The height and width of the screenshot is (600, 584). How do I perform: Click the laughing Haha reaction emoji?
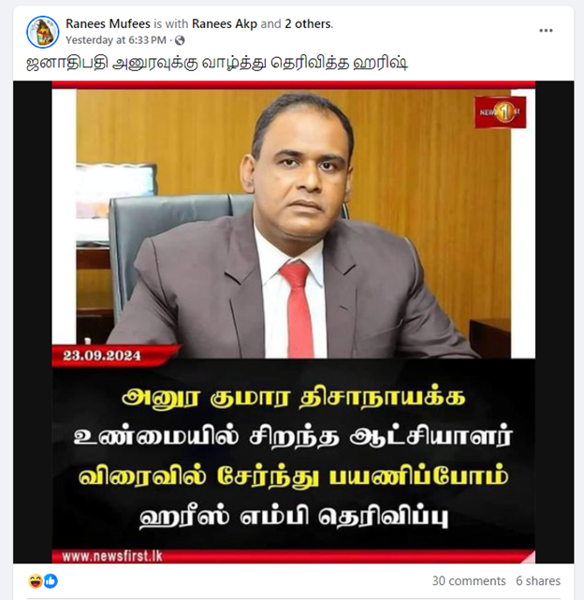(x=36, y=581)
